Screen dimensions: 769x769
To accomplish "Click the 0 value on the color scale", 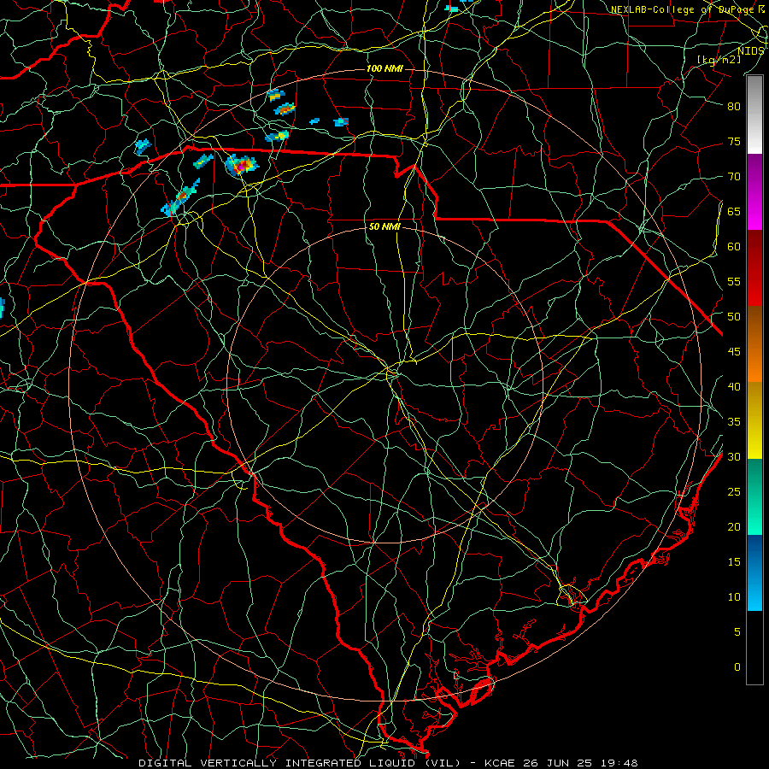I will pos(737,667).
